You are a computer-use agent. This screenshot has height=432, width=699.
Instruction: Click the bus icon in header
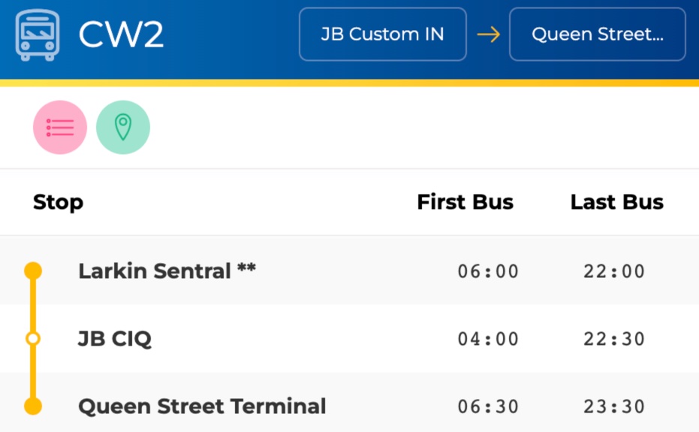pos(37,35)
